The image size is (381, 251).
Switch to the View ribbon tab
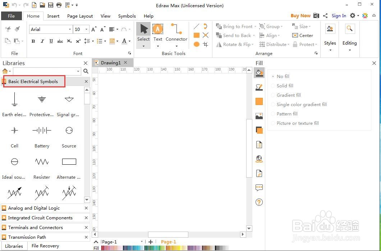(x=105, y=16)
